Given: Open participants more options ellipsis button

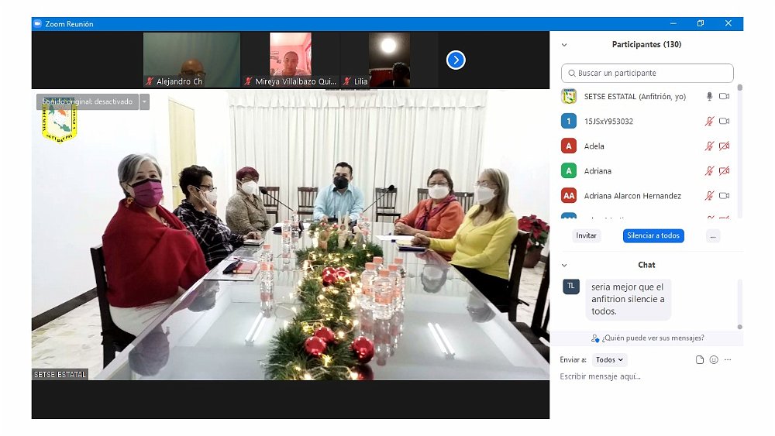Looking at the screenshot, I should (x=713, y=235).
